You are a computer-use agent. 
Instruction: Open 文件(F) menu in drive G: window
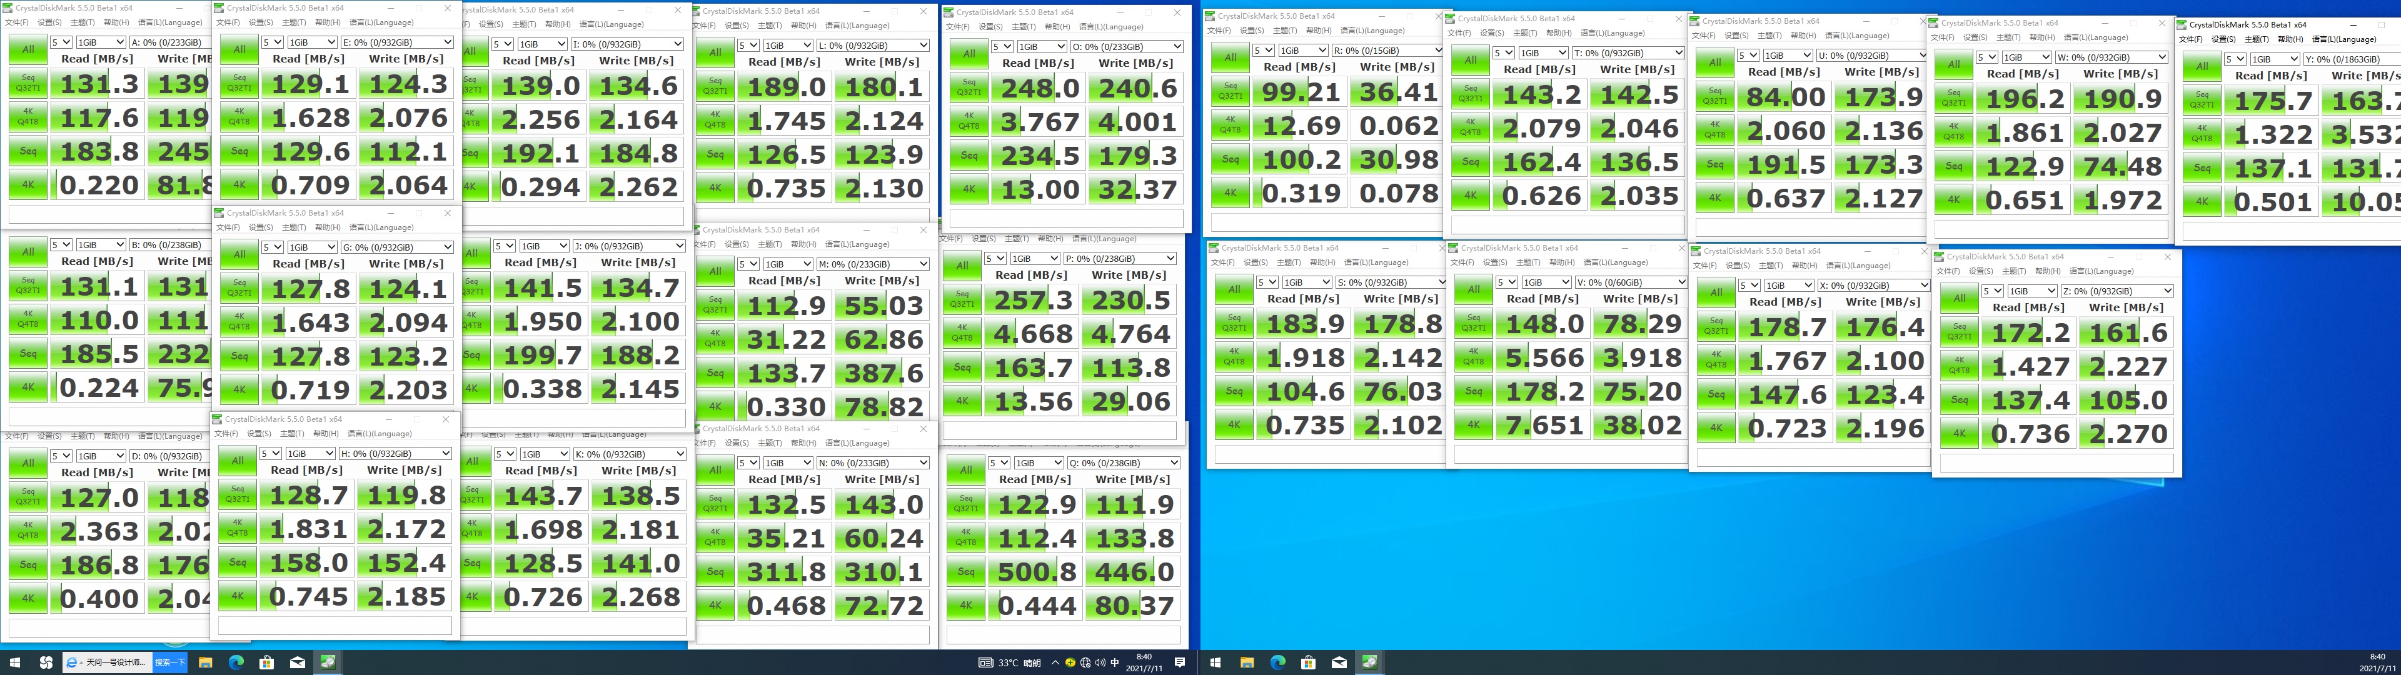228,227
